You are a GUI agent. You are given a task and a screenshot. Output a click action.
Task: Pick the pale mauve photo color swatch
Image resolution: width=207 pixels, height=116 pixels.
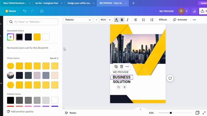(37, 75)
